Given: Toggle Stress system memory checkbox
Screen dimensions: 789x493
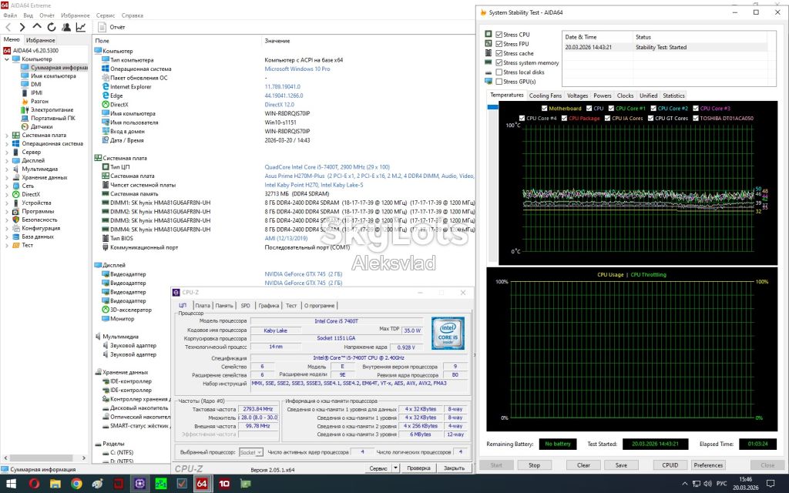Looking at the screenshot, I should [x=499, y=63].
